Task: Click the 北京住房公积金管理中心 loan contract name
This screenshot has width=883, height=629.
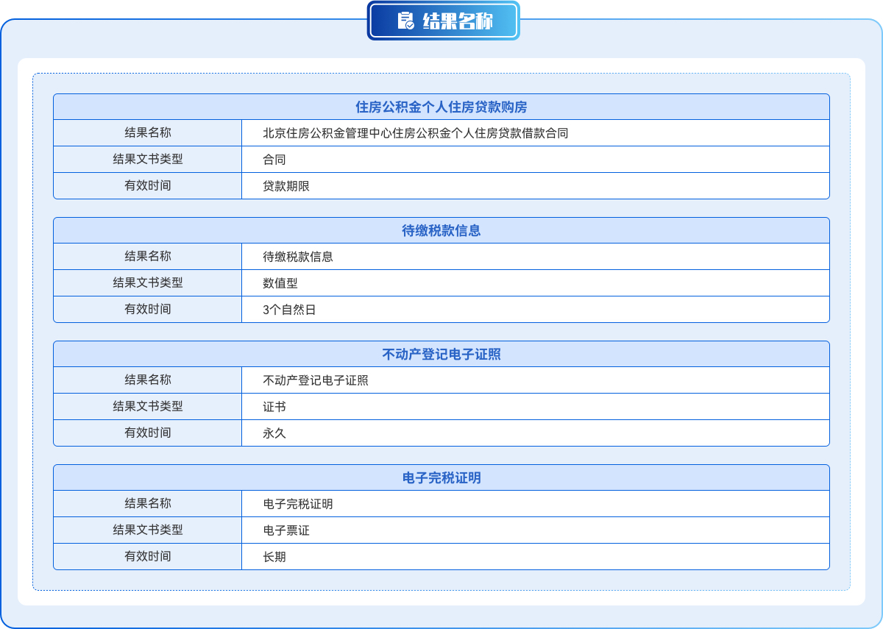Action: click(415, 133)
